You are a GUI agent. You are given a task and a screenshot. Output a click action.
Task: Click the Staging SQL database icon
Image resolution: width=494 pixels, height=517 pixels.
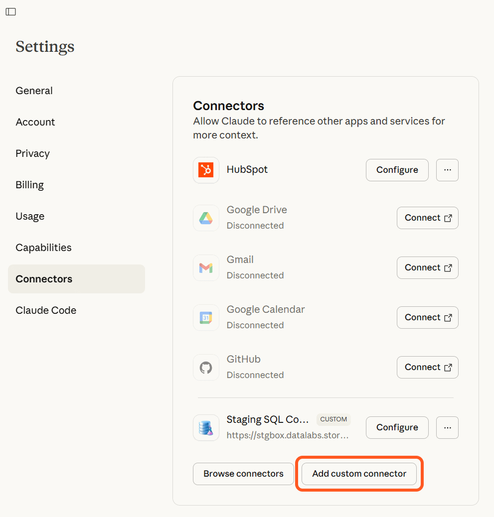pyautogui.click(x=206, y=427)
